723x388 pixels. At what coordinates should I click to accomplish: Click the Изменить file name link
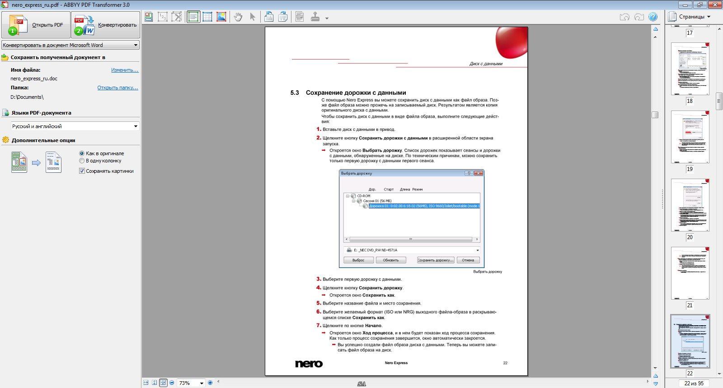(125, 70)
